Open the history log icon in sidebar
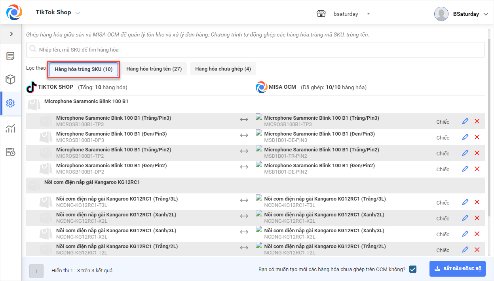Image resolution: width=494 pixels, height=281 pixels. pos(11,152)
